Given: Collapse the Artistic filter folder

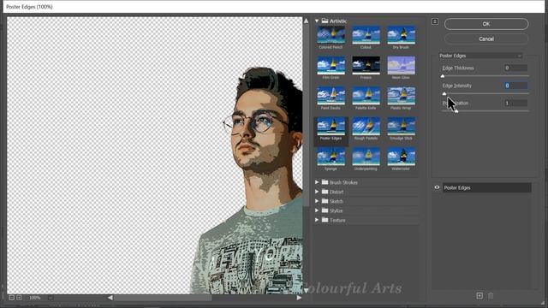Looking at the screenshot, I should coord(317,21).
